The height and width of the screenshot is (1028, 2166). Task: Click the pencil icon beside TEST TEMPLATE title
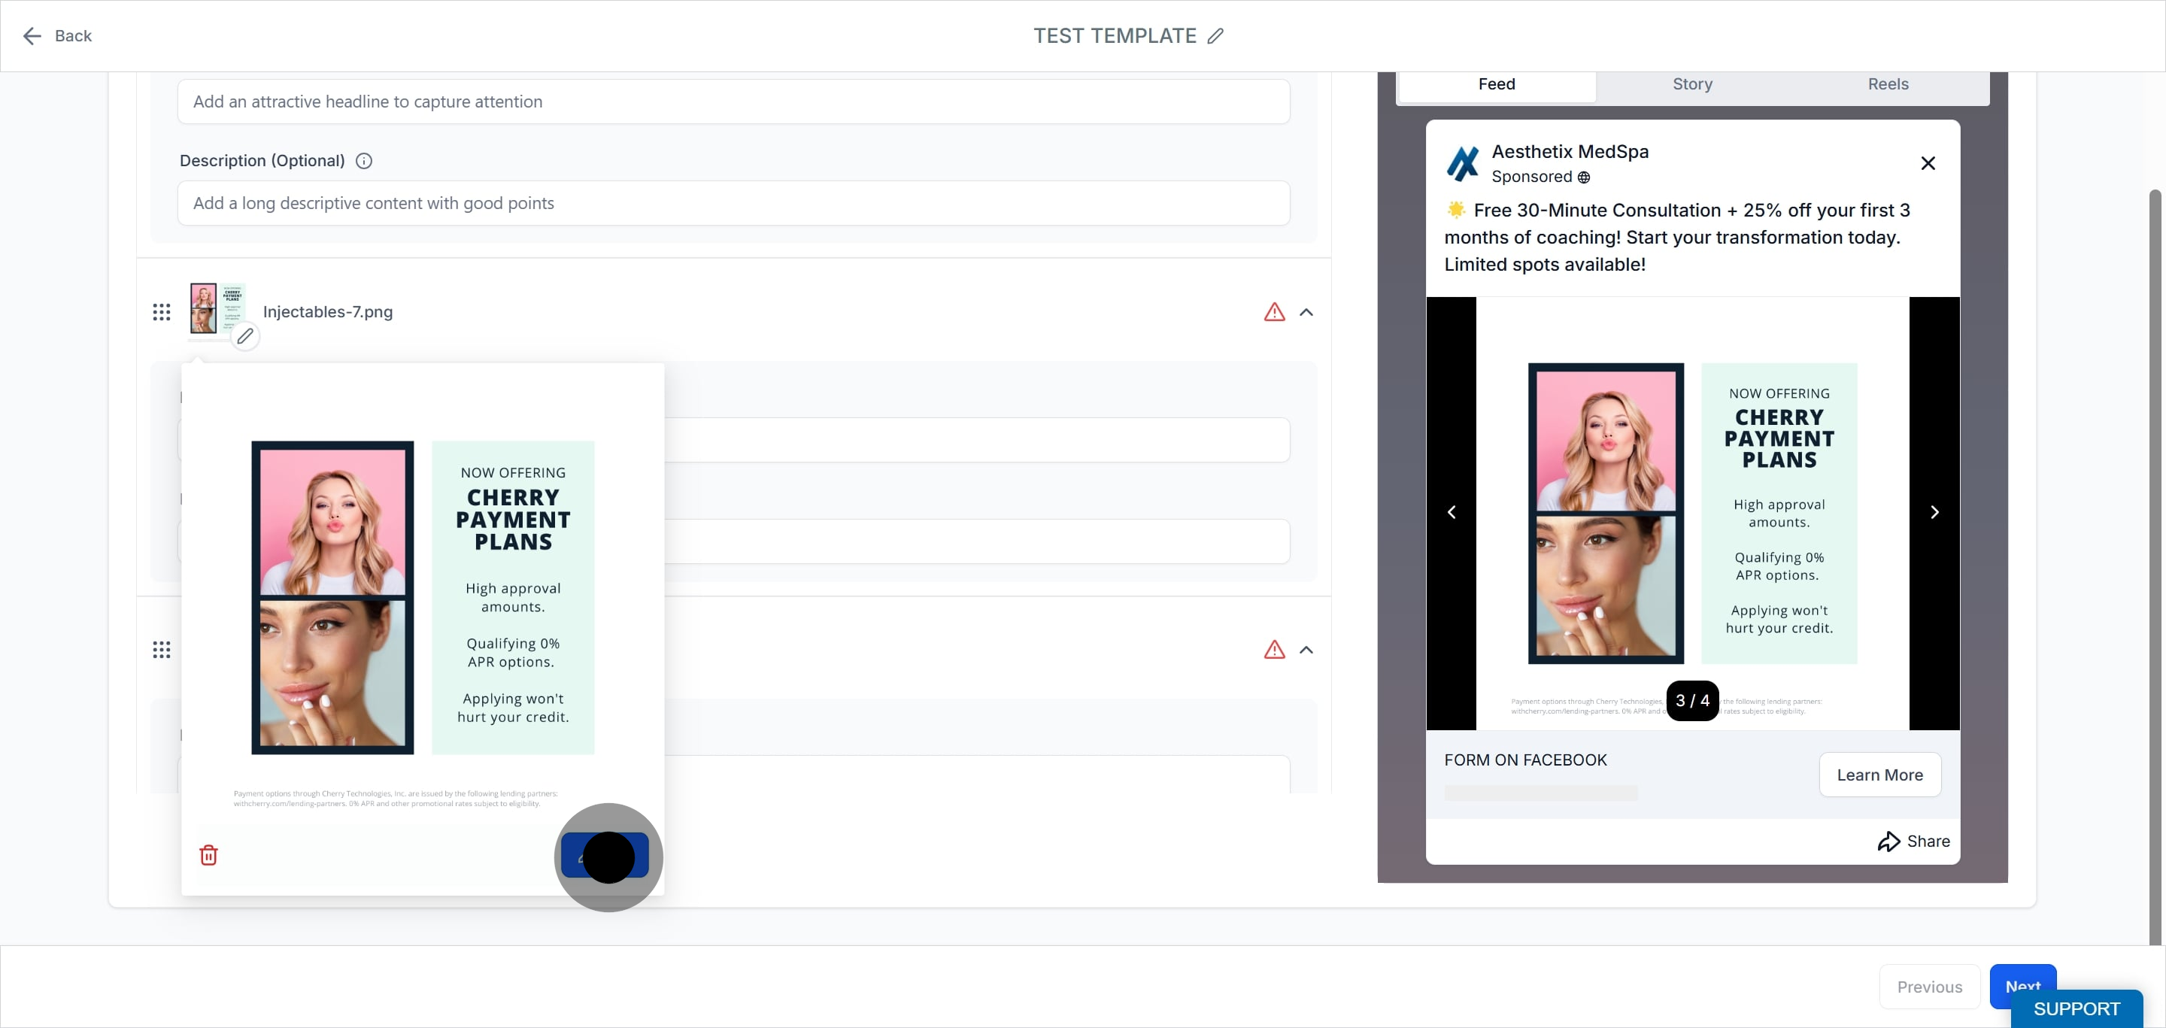[x=1215, y=36]
